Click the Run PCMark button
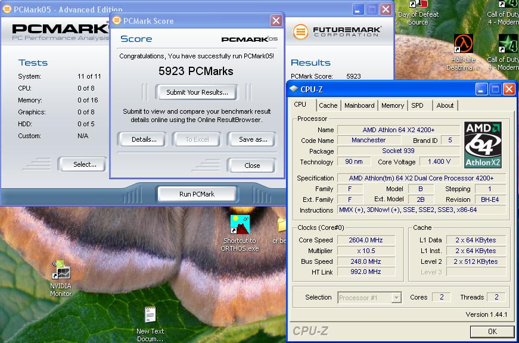Screen dimensions: 519x343 (197, 194)
